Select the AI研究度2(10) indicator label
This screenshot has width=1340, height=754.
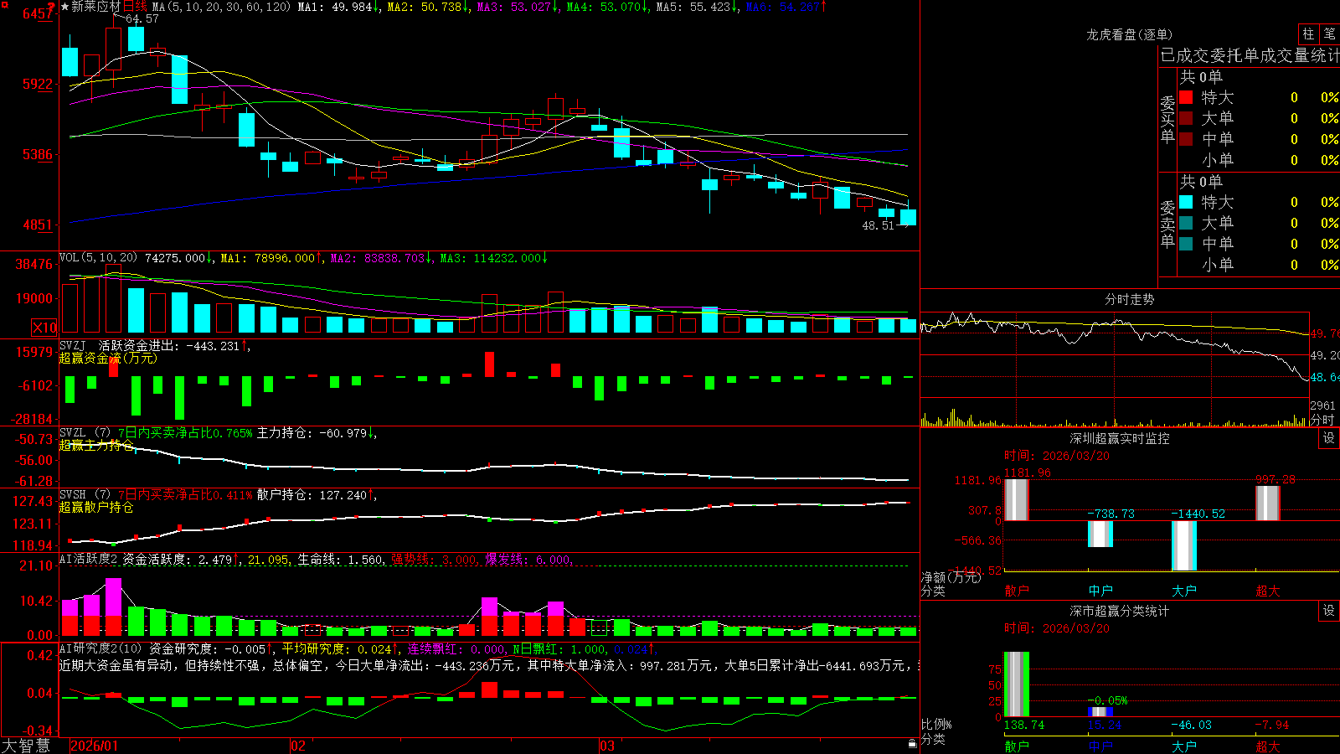click(100, 648)
